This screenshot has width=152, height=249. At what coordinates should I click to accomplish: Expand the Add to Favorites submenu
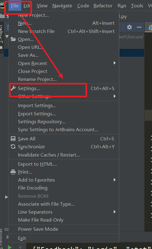click(x=64, y=180)
